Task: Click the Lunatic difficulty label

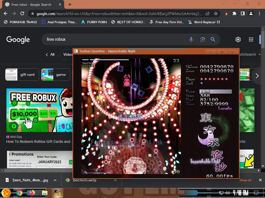Action: pos(225,108)
